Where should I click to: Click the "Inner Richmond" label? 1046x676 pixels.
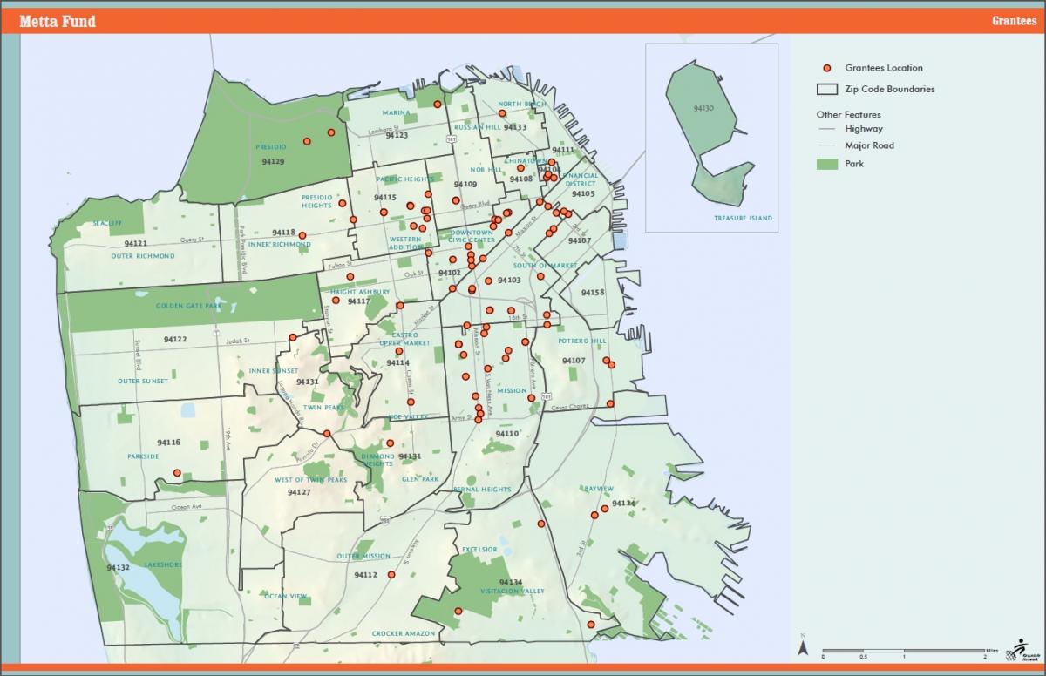coord(279,245)
